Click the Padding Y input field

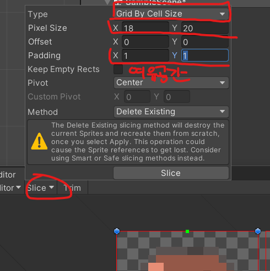[x=205, y=56]
